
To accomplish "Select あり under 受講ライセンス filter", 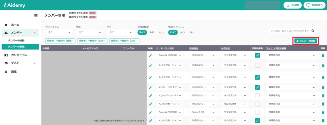I will (x=182, y=33).
